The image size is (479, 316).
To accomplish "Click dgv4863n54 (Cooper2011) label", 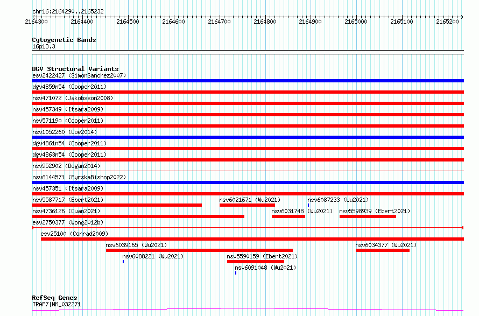I will tap(69, 155).
